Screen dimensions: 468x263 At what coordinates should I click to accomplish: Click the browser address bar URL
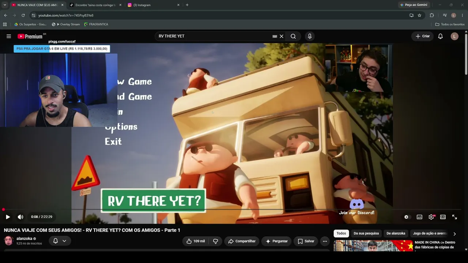66,15
